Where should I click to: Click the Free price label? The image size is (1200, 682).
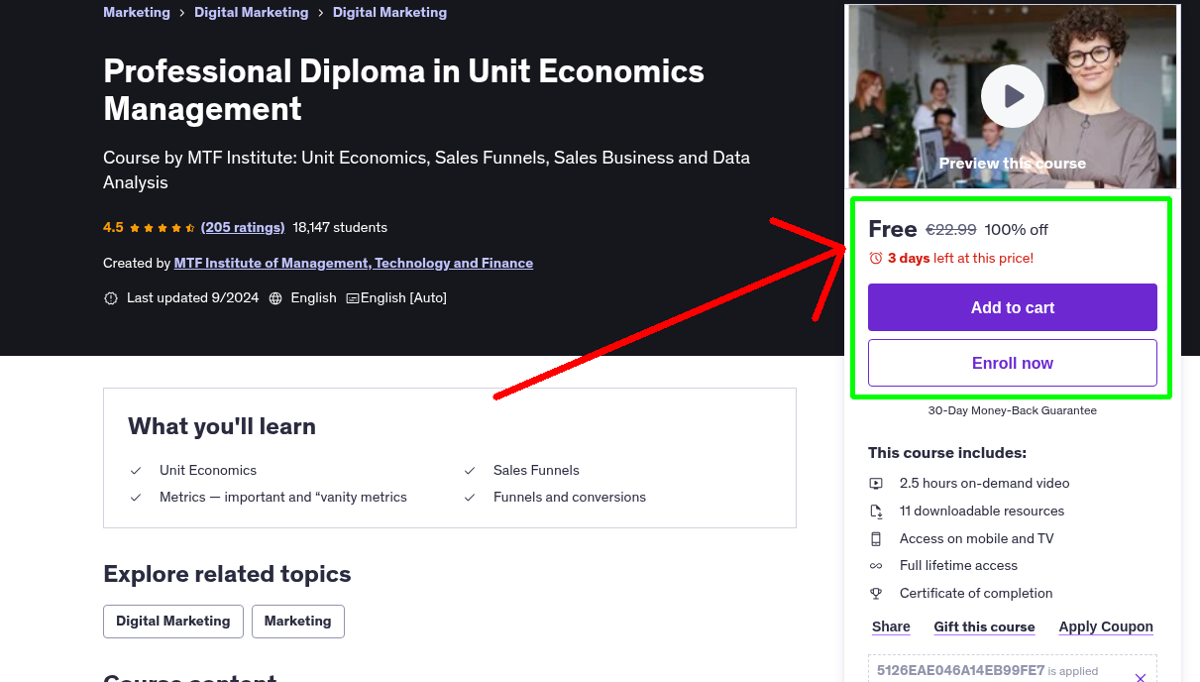[893, 229]
